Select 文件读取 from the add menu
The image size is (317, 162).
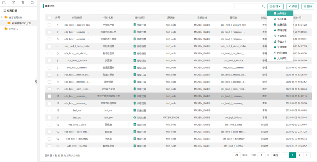[280, 58]
